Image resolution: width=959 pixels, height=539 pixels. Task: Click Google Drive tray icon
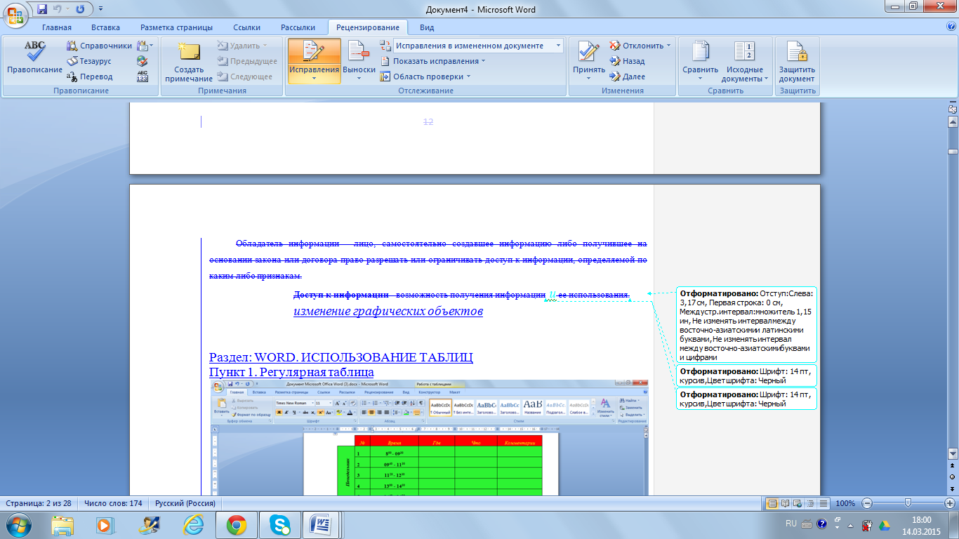coord(883,525)
